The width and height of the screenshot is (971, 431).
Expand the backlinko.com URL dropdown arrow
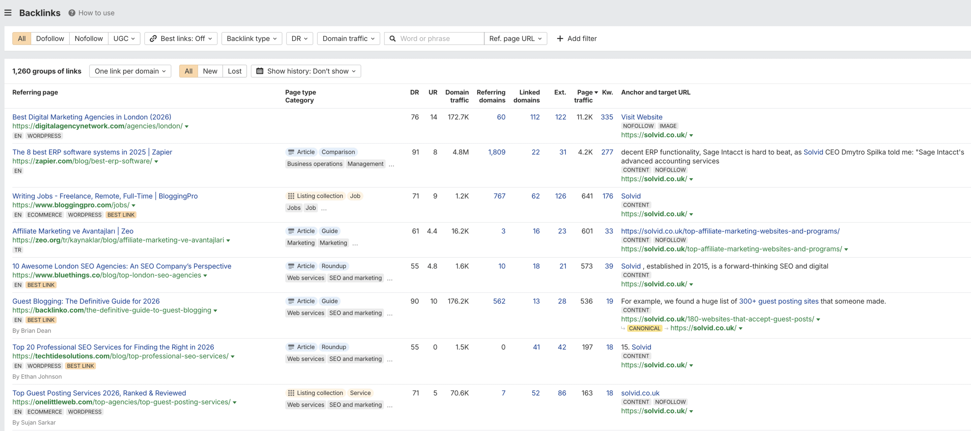click(x=215, y=310)
